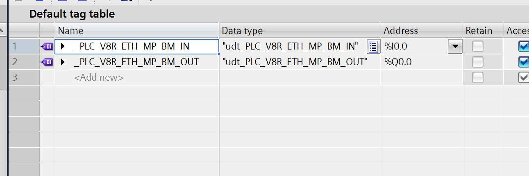Click the Address column header
The height and width of the screenshot is (176, 529).
[x=421, y=31]
